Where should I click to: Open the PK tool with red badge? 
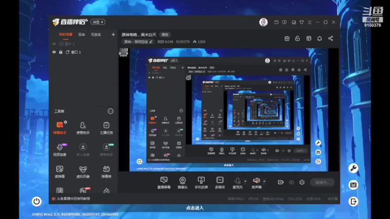83,190
